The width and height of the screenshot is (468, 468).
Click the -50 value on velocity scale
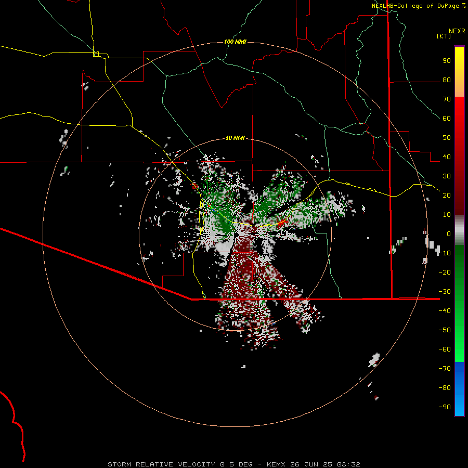445,330
